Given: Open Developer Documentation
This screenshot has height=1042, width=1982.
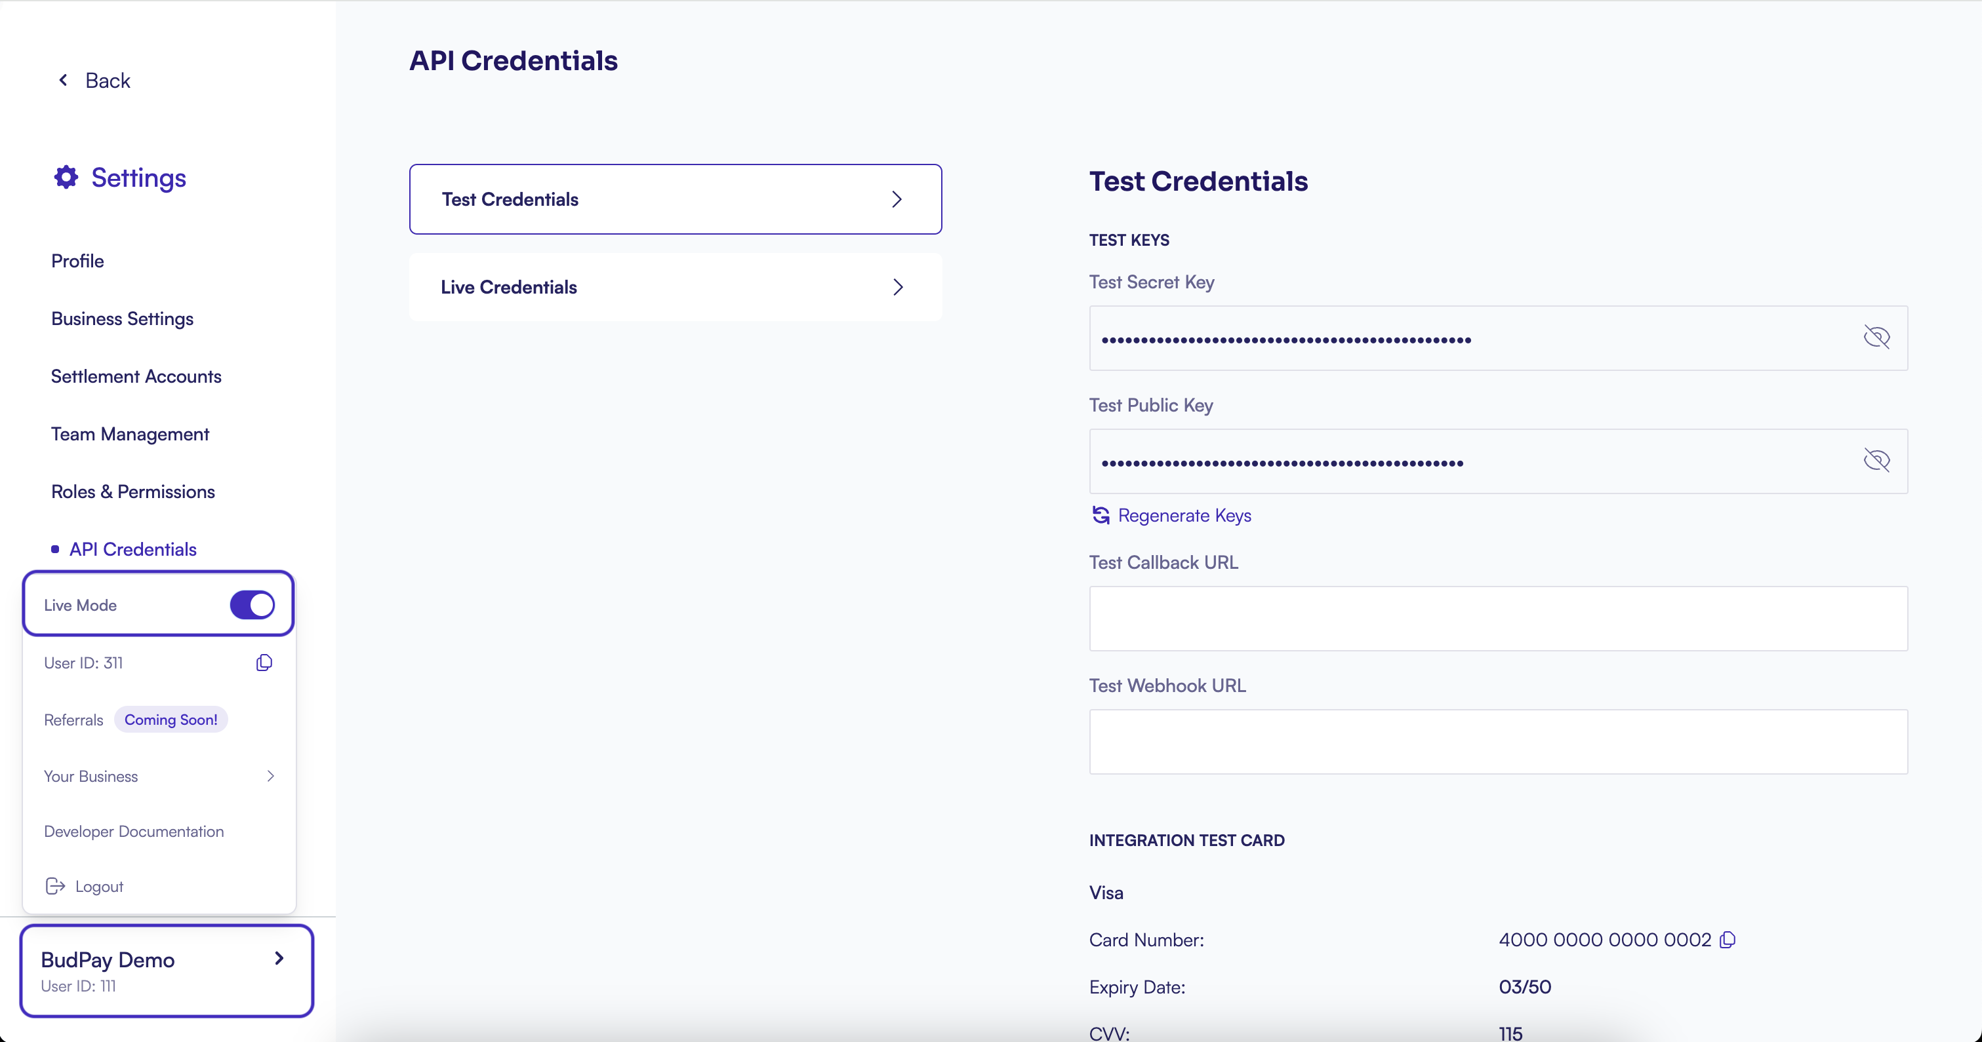Looking at the screenshot, I should pos(133,831).
